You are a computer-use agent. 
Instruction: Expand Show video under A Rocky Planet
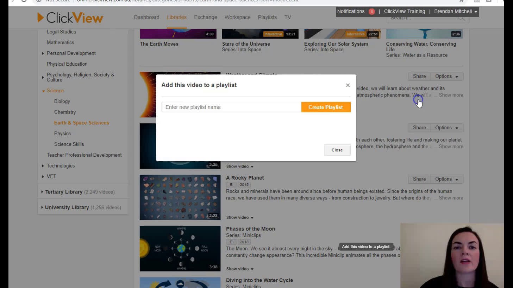240,217
